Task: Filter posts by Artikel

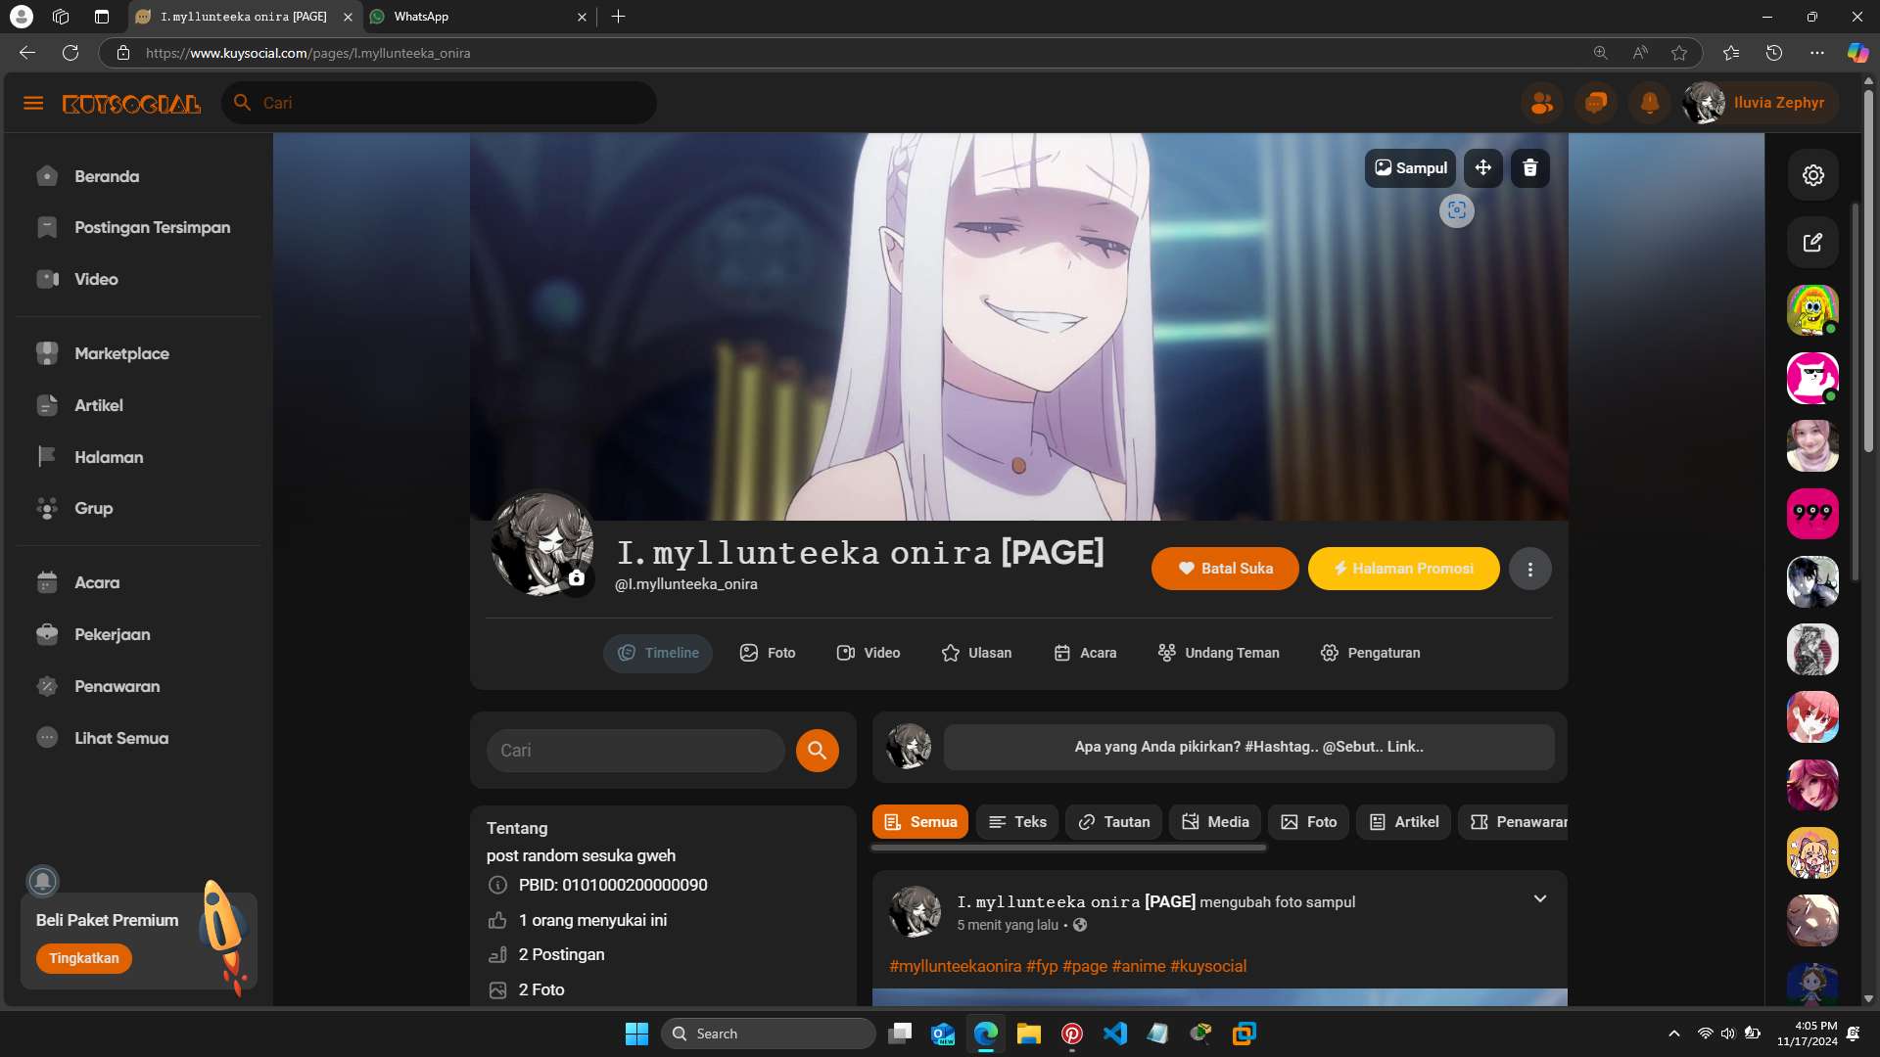Action: click(1404, 822)
